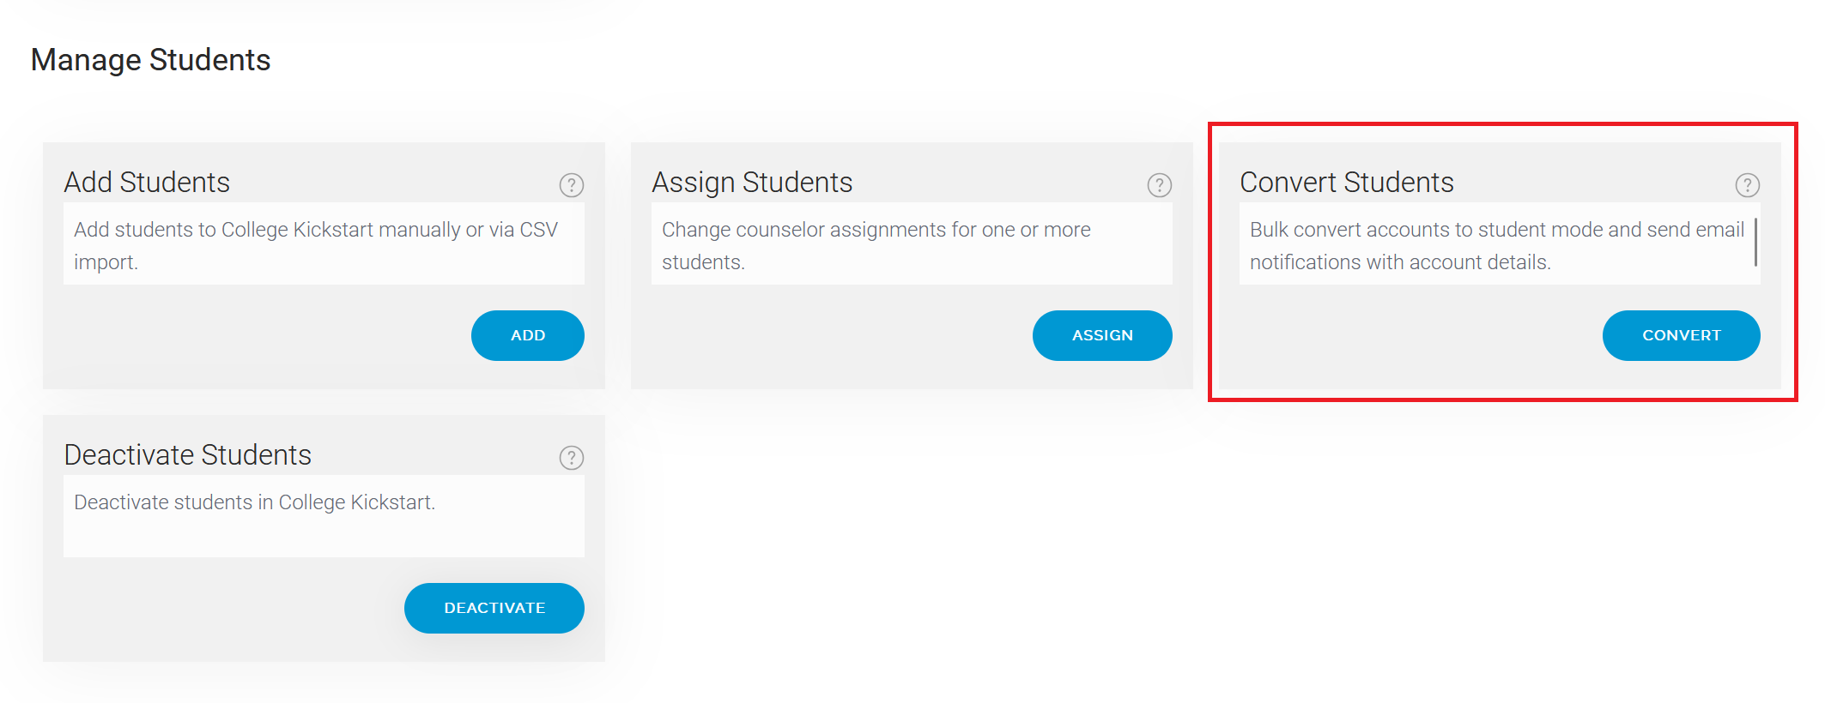This screenshot has width=1825, height=703.
Task: Click the ASSIGN button
Action: point(1102,335)
